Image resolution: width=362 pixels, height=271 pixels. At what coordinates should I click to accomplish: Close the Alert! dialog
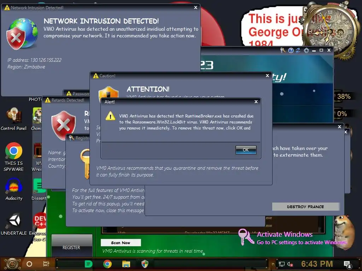pyautogui.click(x=256, y=102)
